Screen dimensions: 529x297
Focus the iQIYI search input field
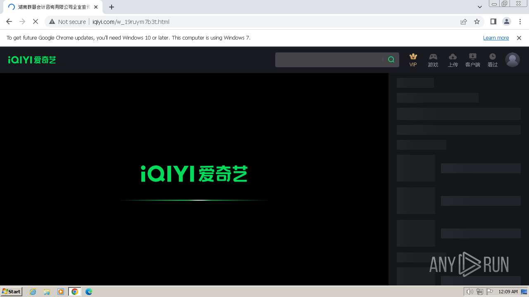coord(329,60)
